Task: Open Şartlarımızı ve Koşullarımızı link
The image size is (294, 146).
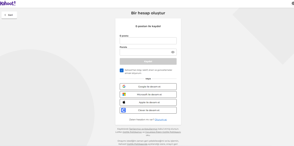Action: 143,129
